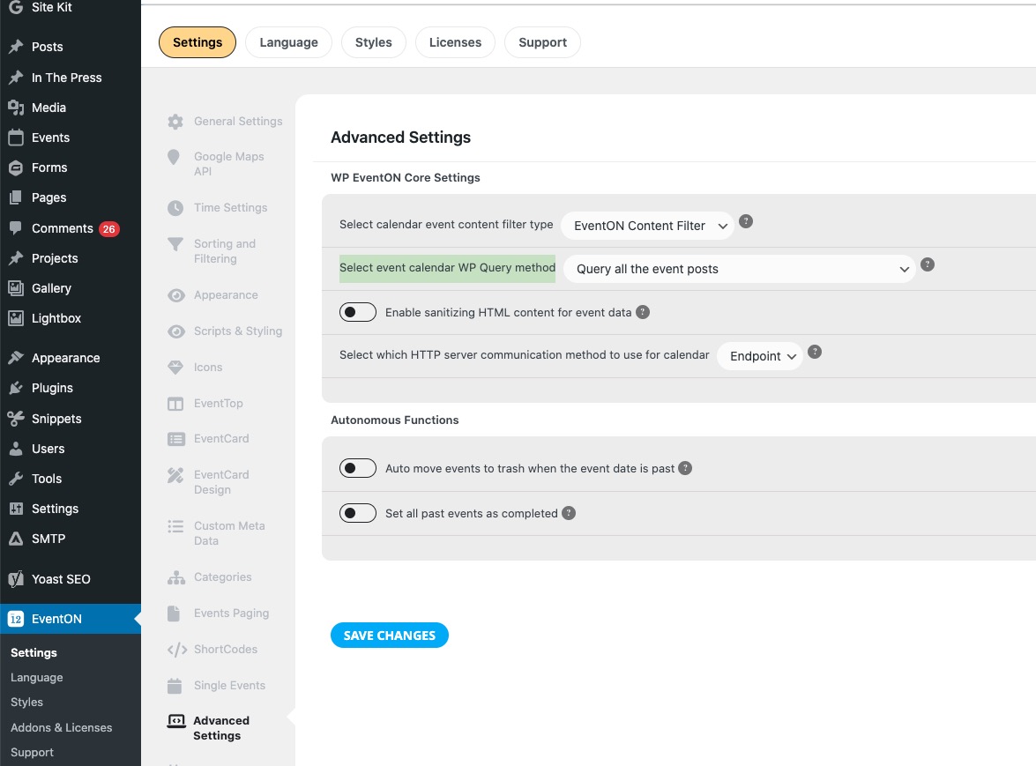Click help icon for auto move to trash
1036x766 pixels.
click(x=685, y=468)
